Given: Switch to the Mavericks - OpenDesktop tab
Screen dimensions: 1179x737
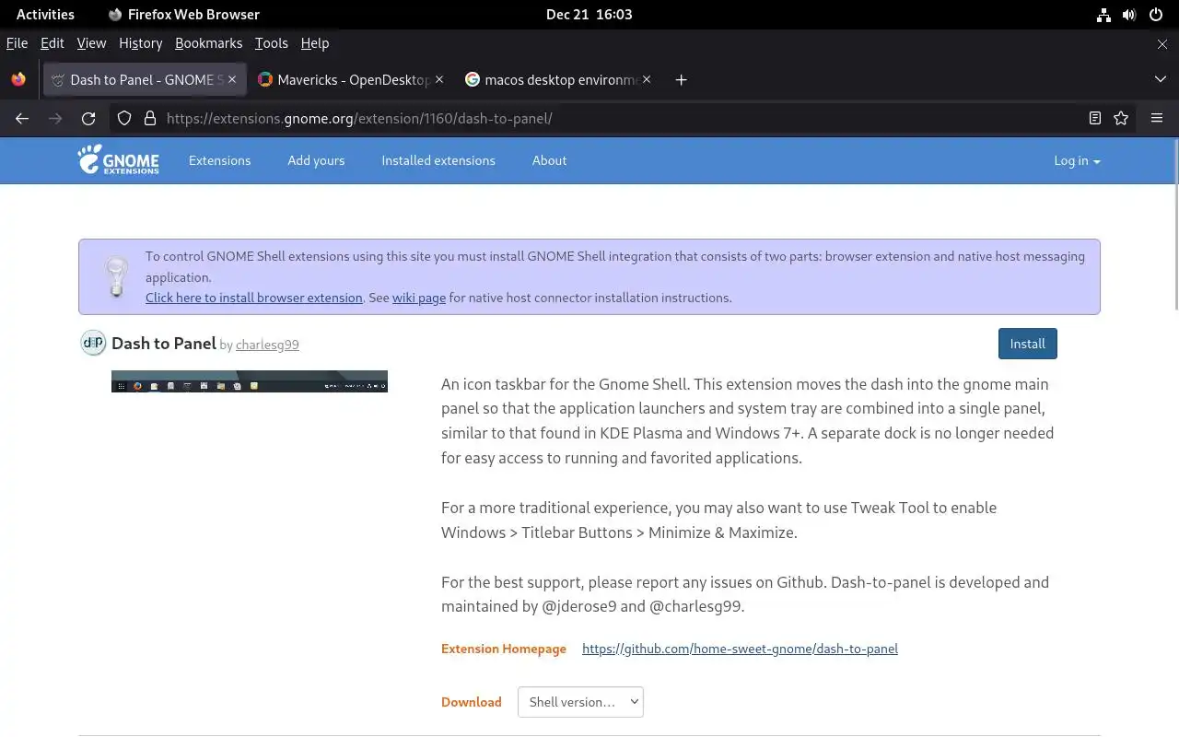Looking at the screenshot, I should pyautogui.click(x=350, y=80).
